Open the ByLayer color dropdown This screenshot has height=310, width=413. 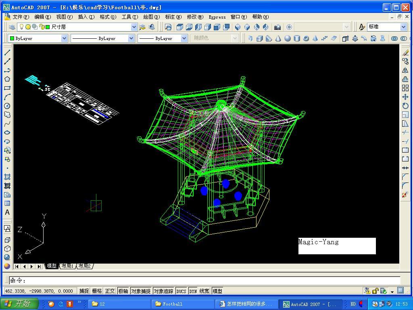pos(64,38)
